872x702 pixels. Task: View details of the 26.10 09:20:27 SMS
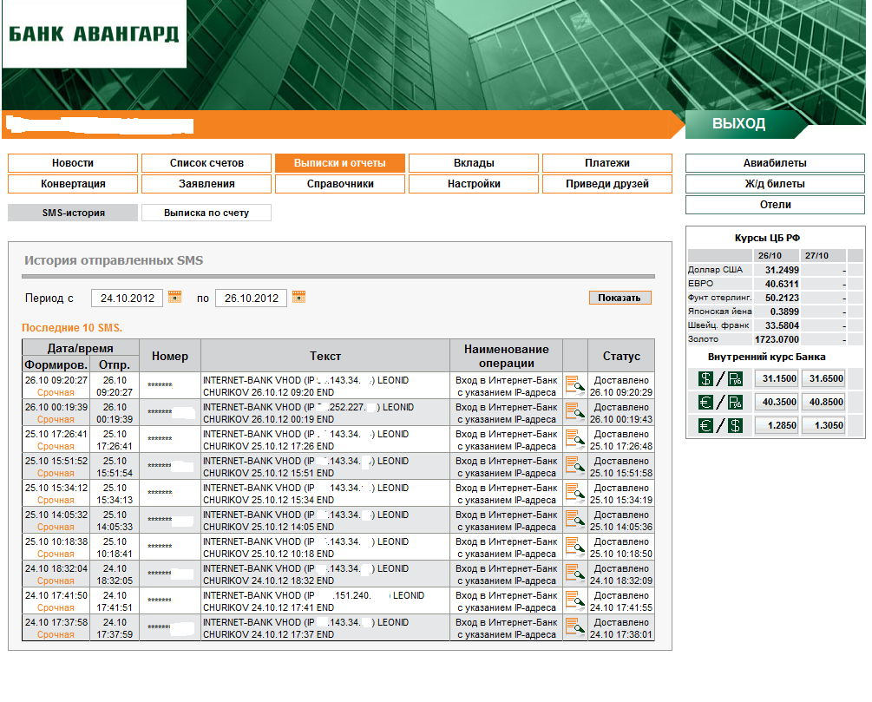(x=575, y=385)
